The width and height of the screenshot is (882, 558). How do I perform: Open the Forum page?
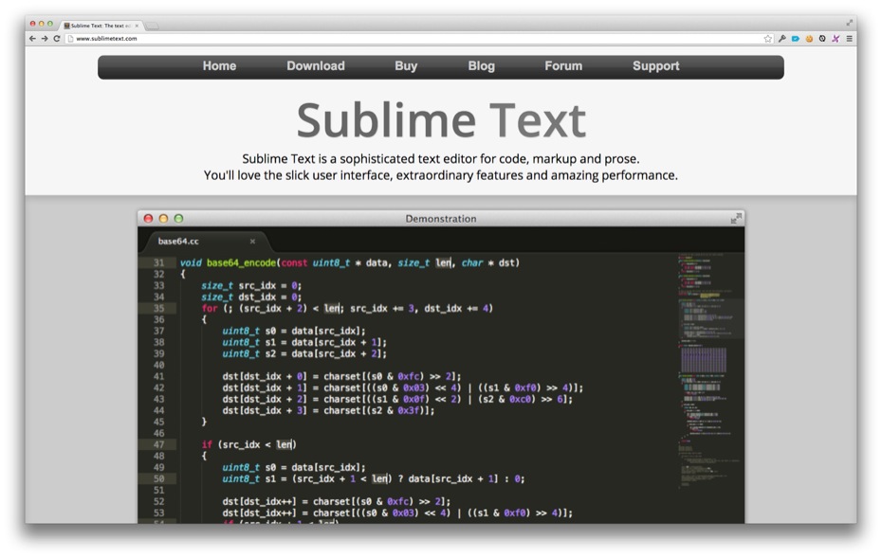(x=563, y=65)
